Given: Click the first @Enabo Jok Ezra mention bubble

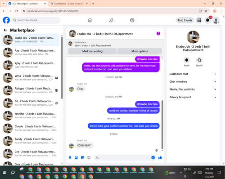Looking at the screenshot, I should tap(147, 59).
